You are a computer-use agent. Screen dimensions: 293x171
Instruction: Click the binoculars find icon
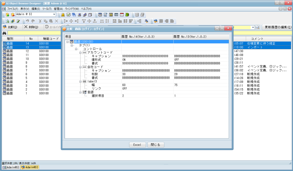tap(4, 33)
